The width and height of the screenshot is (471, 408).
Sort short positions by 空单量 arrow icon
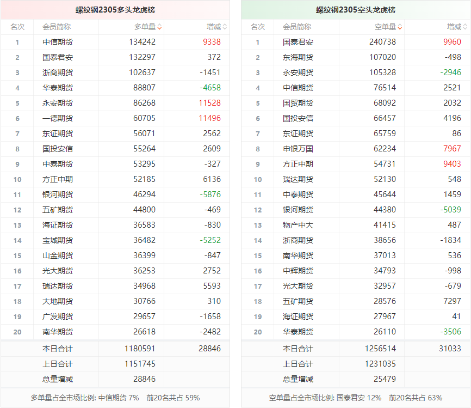400,27
